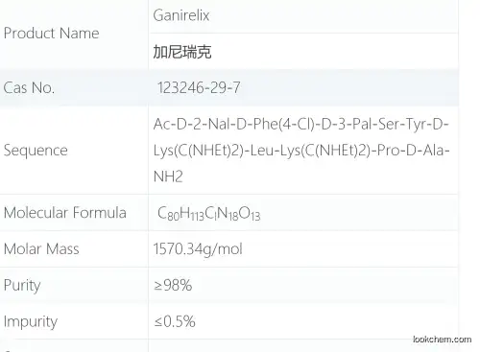
Task: Click the Impurity label
Action: point(31,321)
